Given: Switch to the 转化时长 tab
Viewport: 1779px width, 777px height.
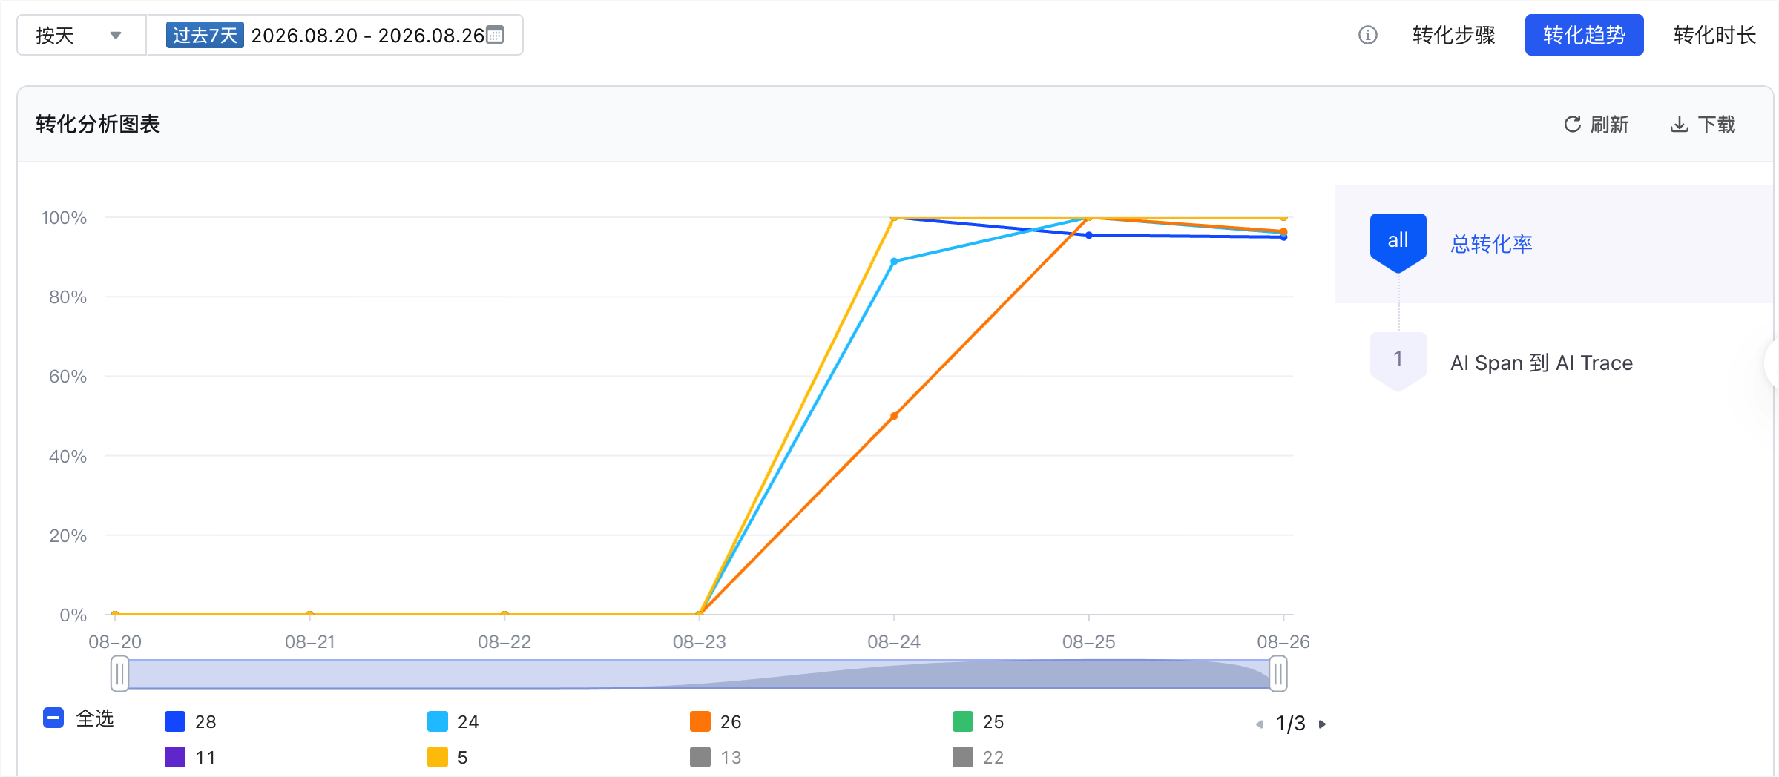Looking at the screenshot, I should coord(1714,35).
